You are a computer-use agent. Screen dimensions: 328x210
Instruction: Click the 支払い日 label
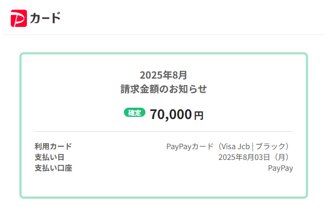point(50,157)
